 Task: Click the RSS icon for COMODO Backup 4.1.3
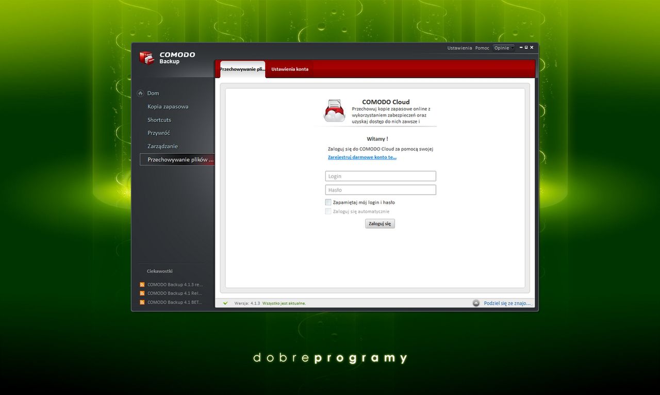pyautogui.click(x=142, y=284)
